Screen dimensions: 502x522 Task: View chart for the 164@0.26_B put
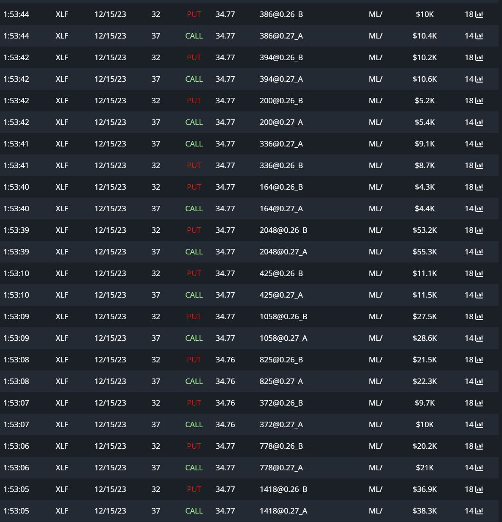[x=479, y=187]
